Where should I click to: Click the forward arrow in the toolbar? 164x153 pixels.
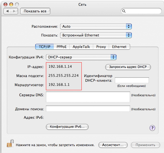pos(14,11)
